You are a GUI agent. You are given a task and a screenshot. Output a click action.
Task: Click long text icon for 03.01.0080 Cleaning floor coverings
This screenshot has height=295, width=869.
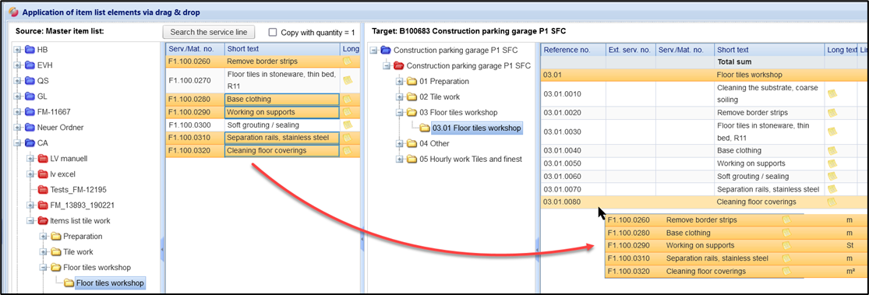coord(832,202)
